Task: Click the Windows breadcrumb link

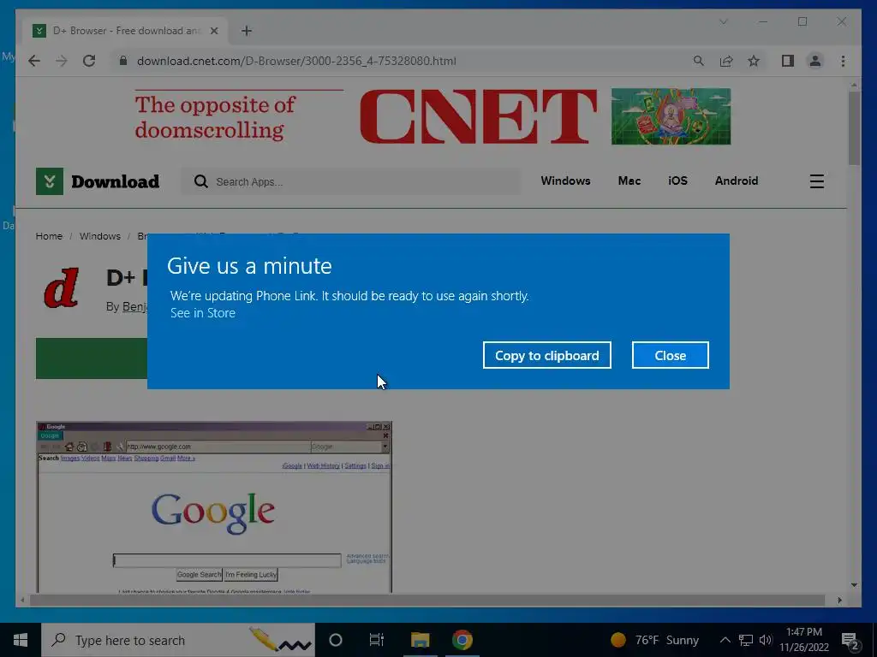Action: (x=99, y=236)
